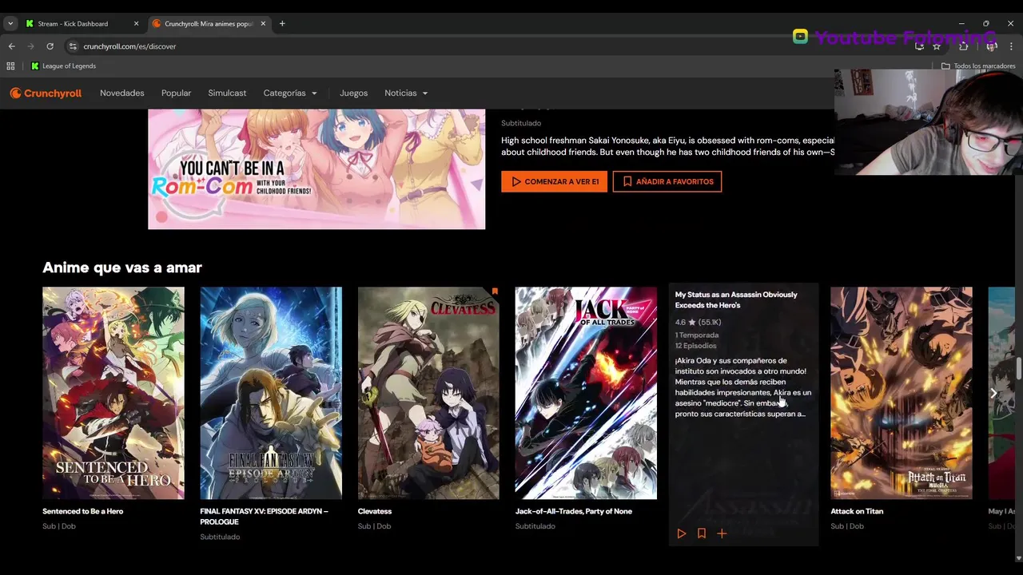
Task: Click AÑADIR A FAVORITOS button
Action: coord(667,181)
